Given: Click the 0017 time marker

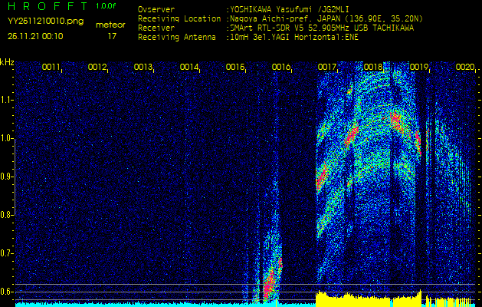Looking at the screenshot, I should pos(326,67).
